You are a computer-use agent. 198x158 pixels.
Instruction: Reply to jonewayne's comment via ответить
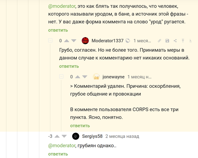click(x=80, y=126)
